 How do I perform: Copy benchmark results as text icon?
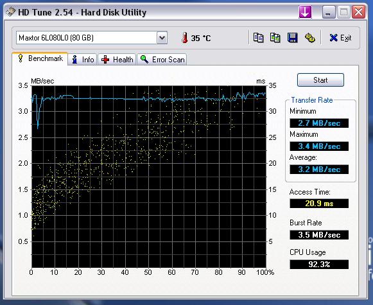point(258,38)
